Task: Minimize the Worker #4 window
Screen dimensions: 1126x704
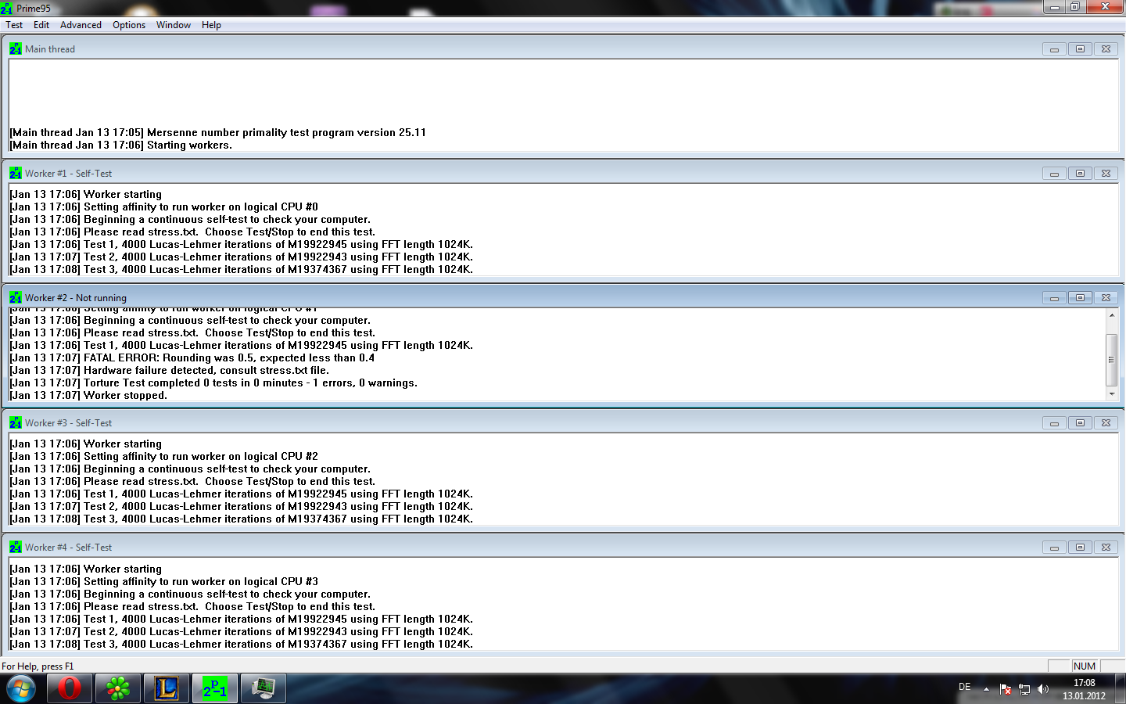Action: 1054,547
